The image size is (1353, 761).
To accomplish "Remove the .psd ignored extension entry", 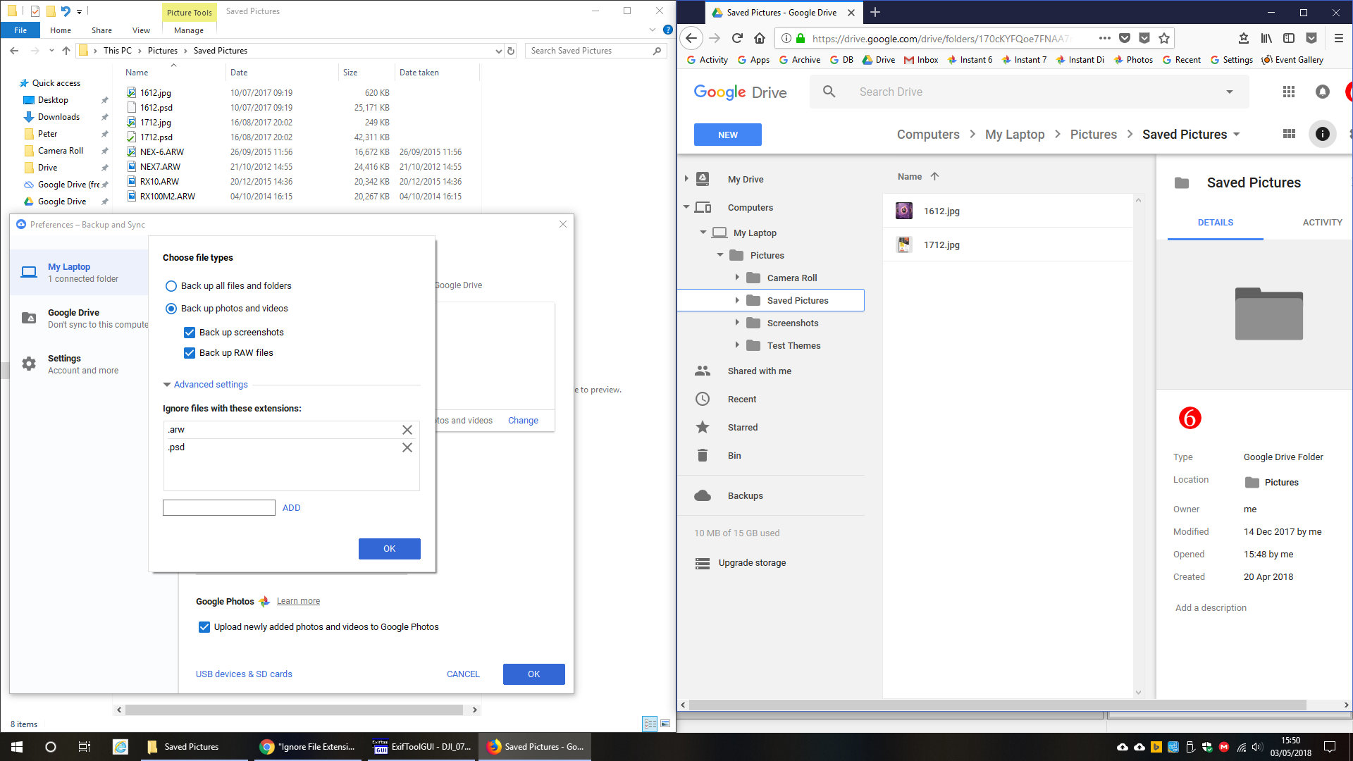I will pyautogui.click(x=407, y=447).
